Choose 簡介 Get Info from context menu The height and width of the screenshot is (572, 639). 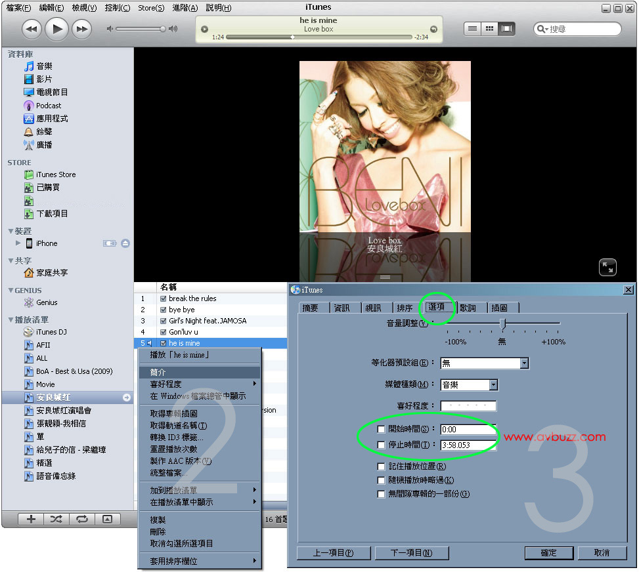click(x=199, y=372)
